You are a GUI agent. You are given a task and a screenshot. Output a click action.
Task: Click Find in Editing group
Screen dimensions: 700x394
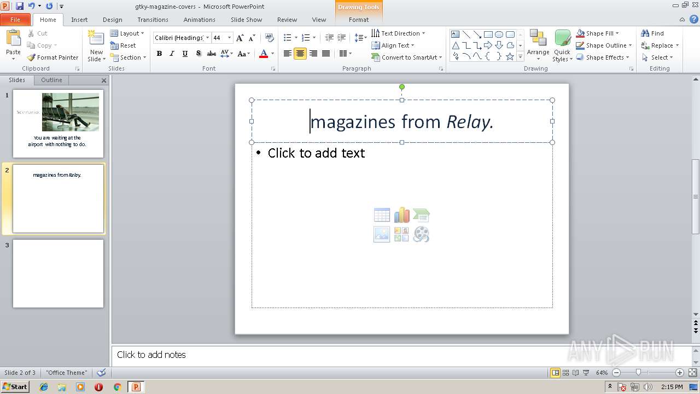[652, 33]
